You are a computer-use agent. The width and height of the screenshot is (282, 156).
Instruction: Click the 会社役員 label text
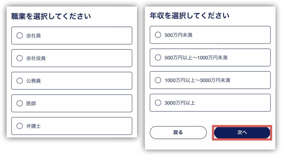point(36,58)
